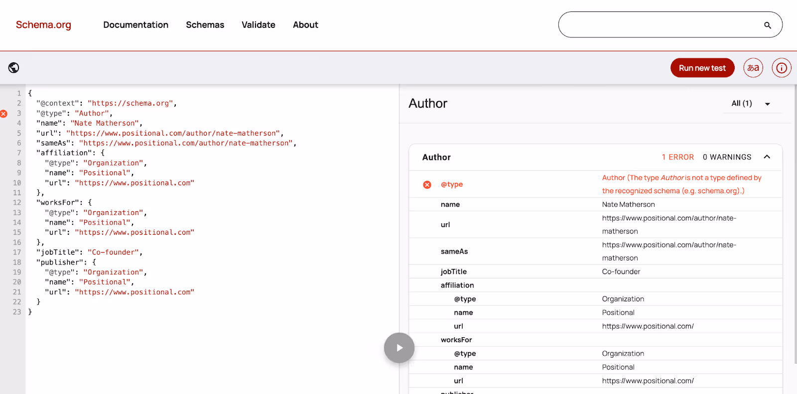
Task: Click the red @type property name
Action: pyautogui.click(x=452, y=184)
